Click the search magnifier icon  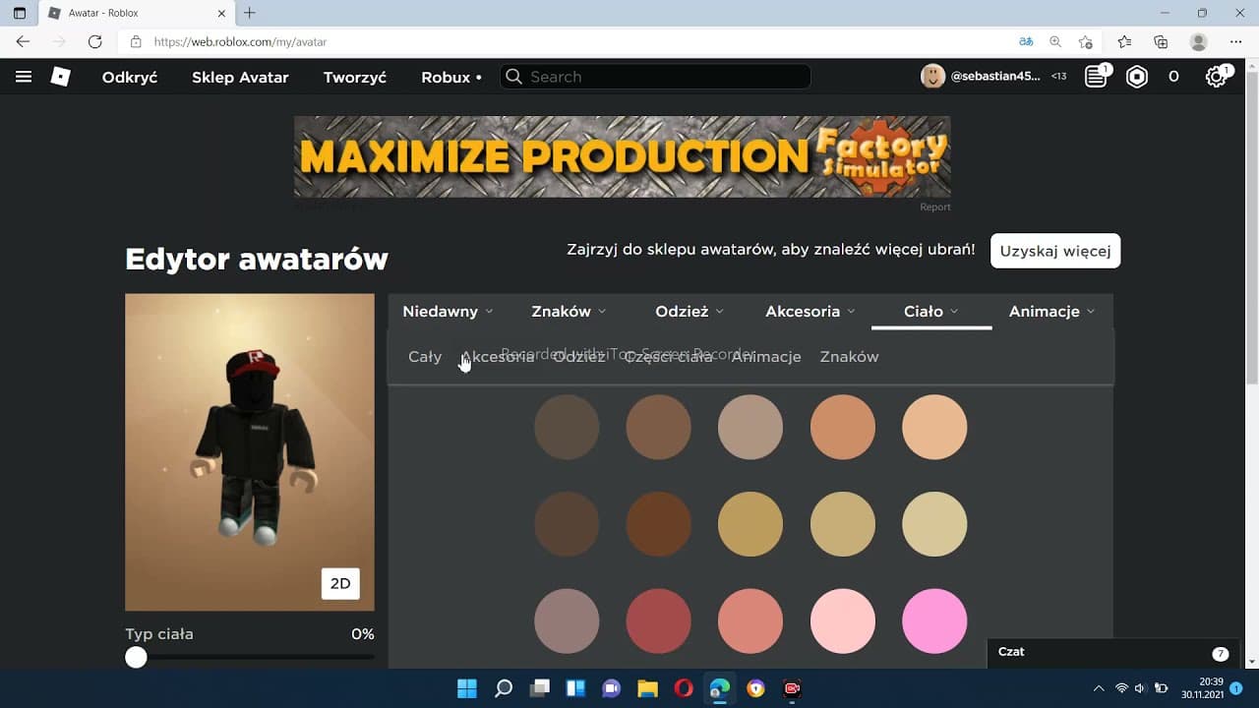[513, 77]
